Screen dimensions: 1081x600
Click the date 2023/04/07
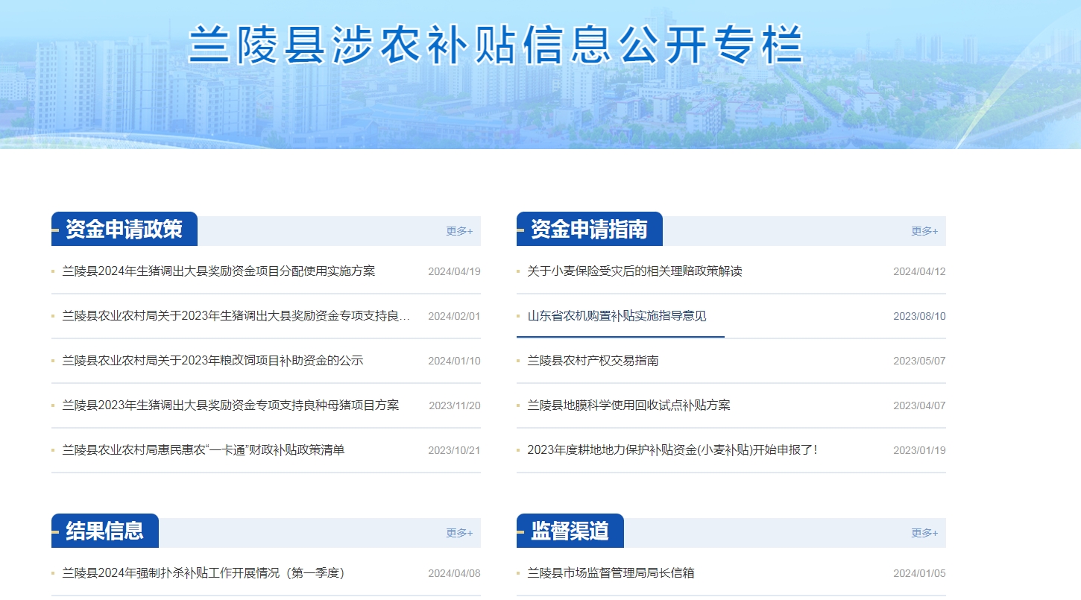pyautogui.click(x=919, y=406)
